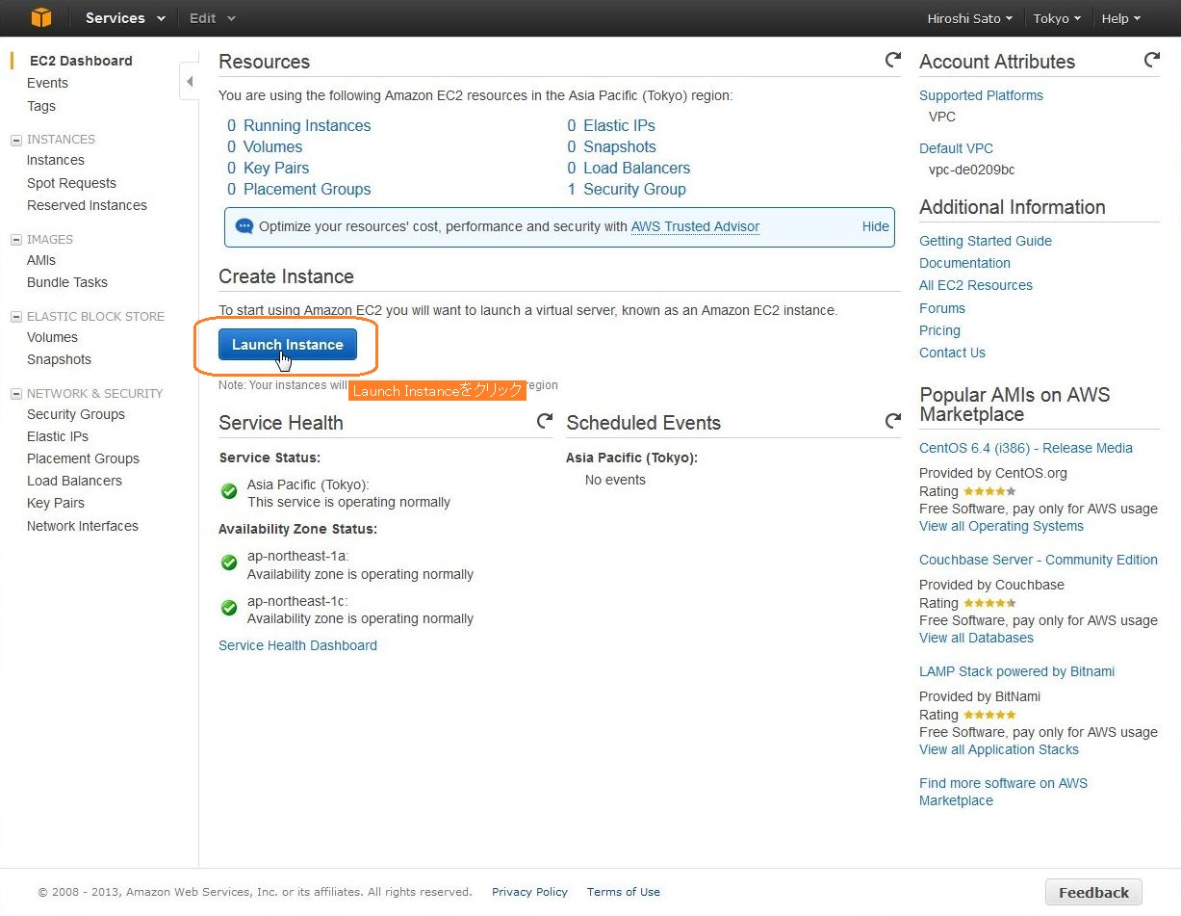Click the AWS cube logo icon

tap(41, 18)
